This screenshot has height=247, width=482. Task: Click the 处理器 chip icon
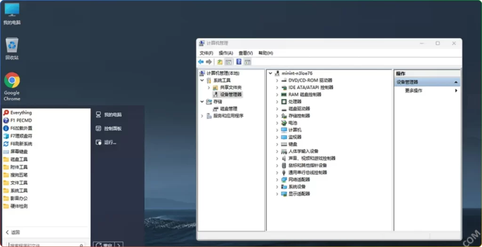click(x=284, y=102)
